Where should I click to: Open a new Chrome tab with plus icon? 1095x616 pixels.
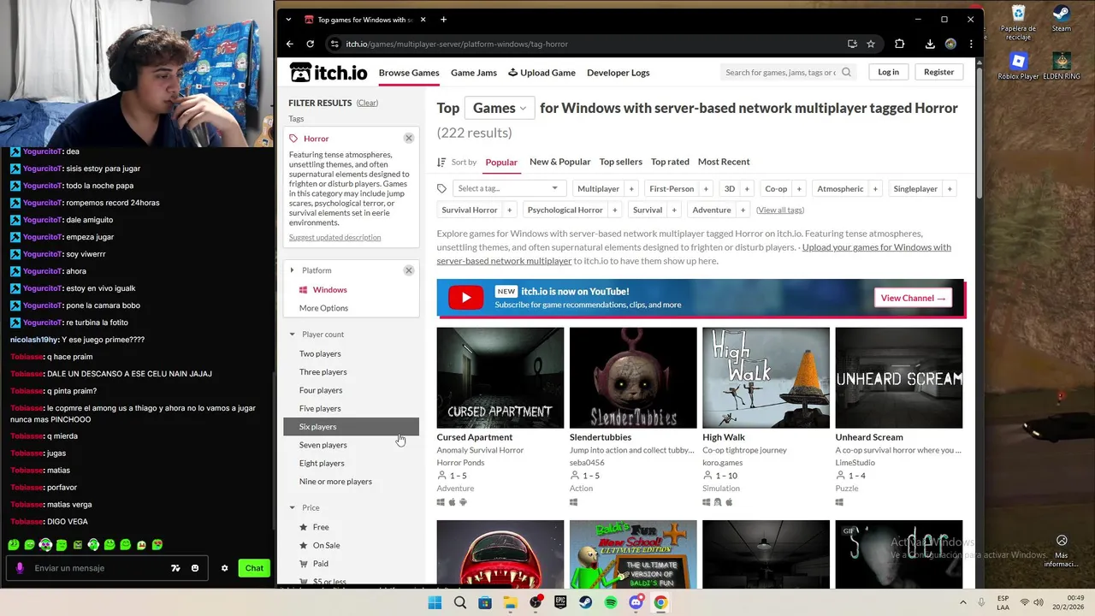[x=443, y=20]
